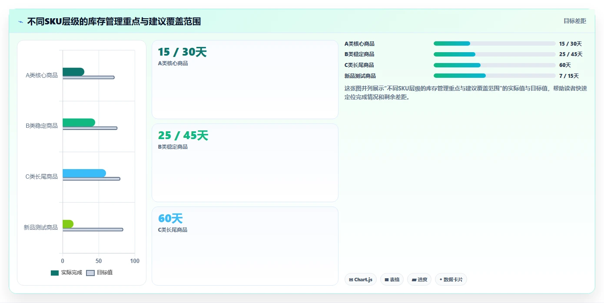
Task: Click the 进度 chip icon
Action: click(414, 280)
